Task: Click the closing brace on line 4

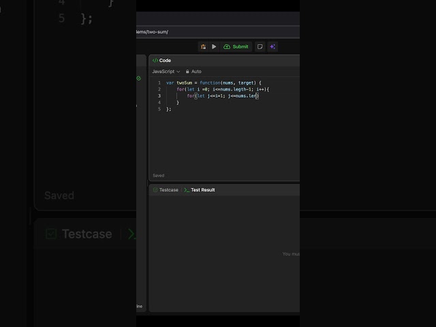Action: point(178,103)
